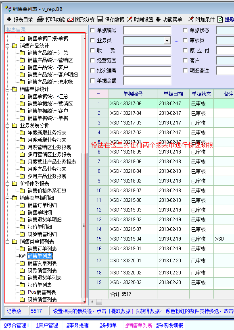Image resolution: width=234 pixels, height=330 pixels.
Task: Click folder icon of 销售产品统计-流水帐
Action: [x=22, y=82]
